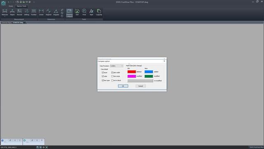Change the green new modified color

[149, 76]
